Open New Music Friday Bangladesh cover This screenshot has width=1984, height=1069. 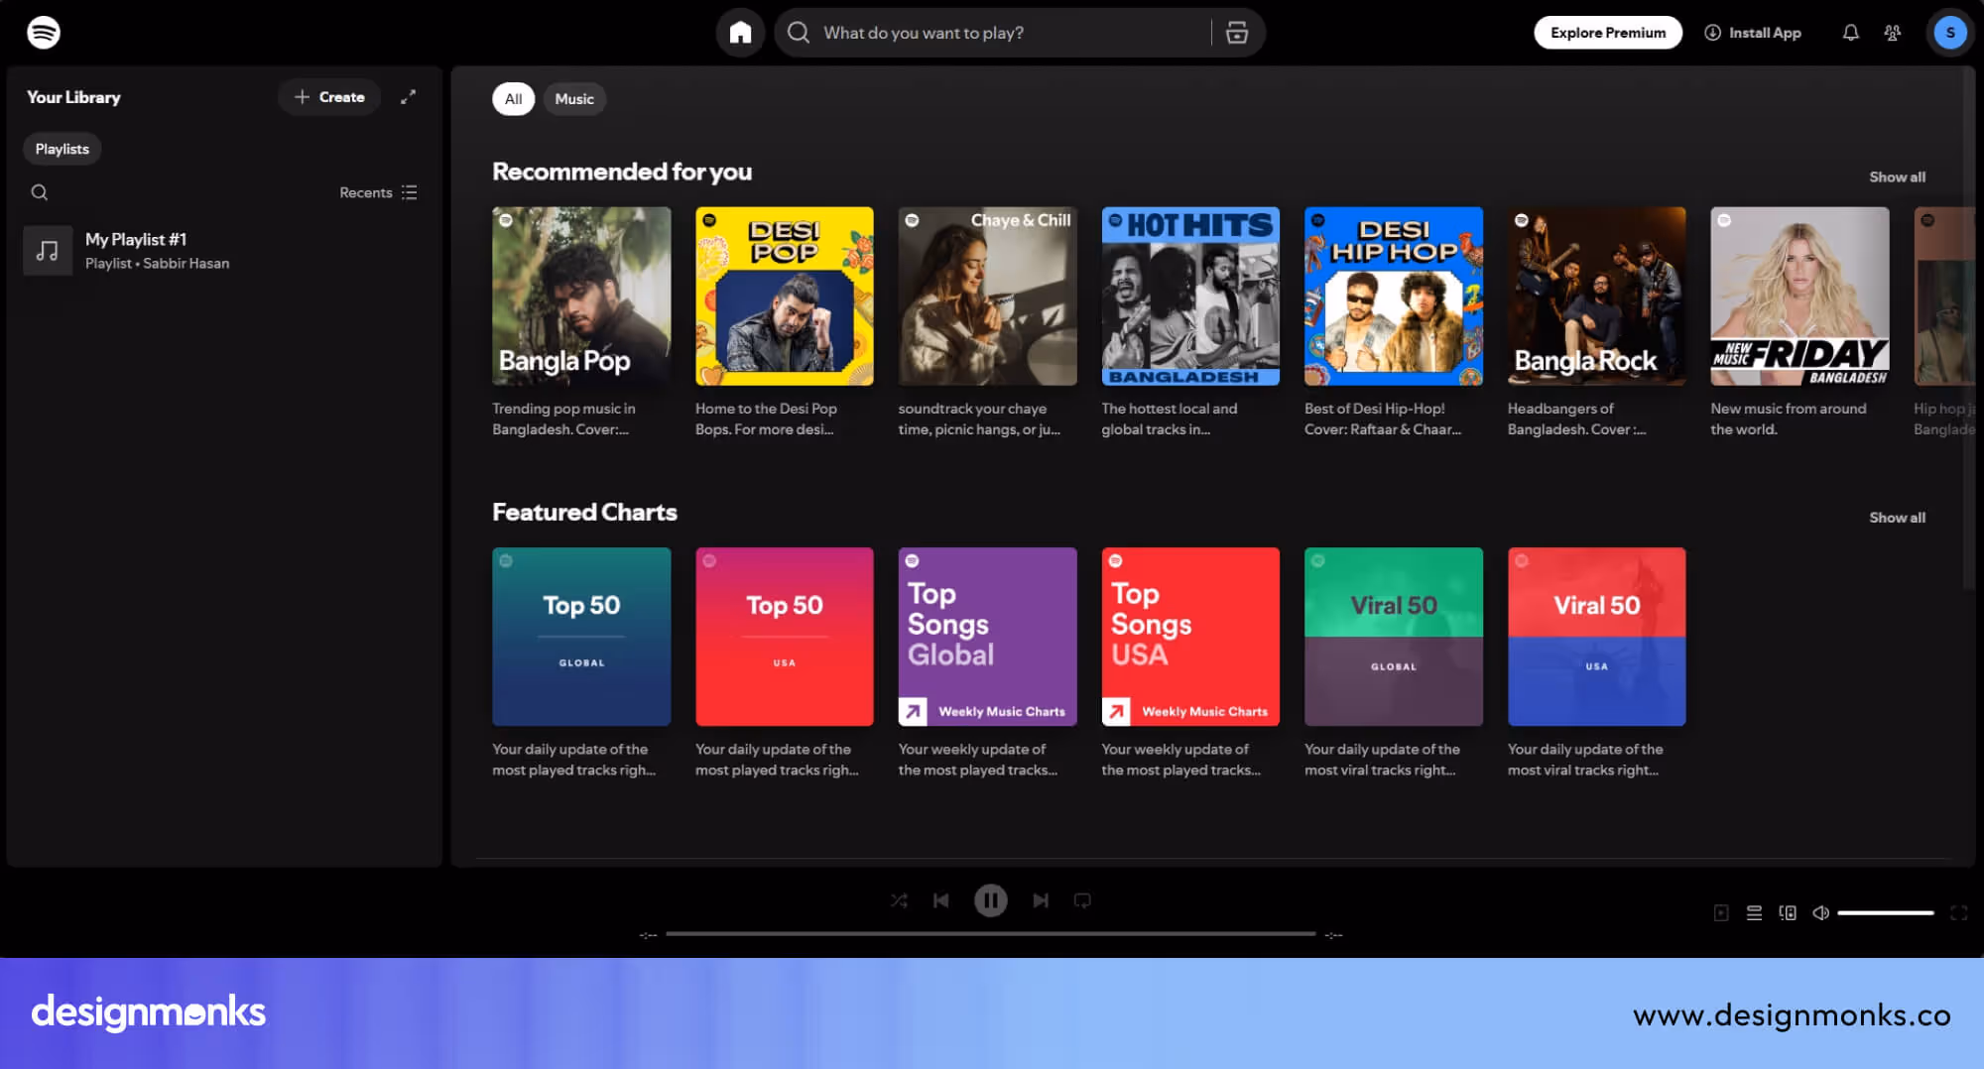[1799, 297]
